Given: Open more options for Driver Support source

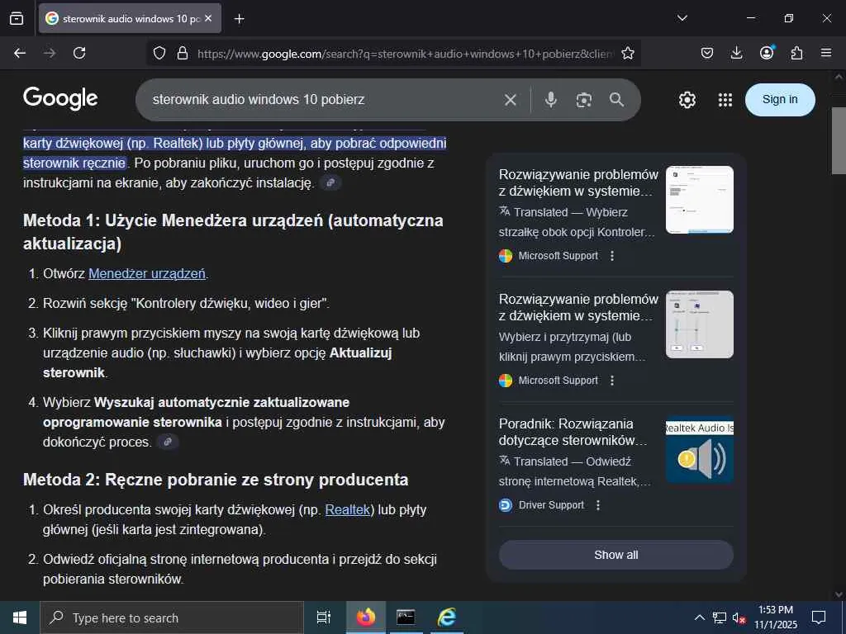Looking at the screenshot, I should pyautogui.click(x=598, y=505).
